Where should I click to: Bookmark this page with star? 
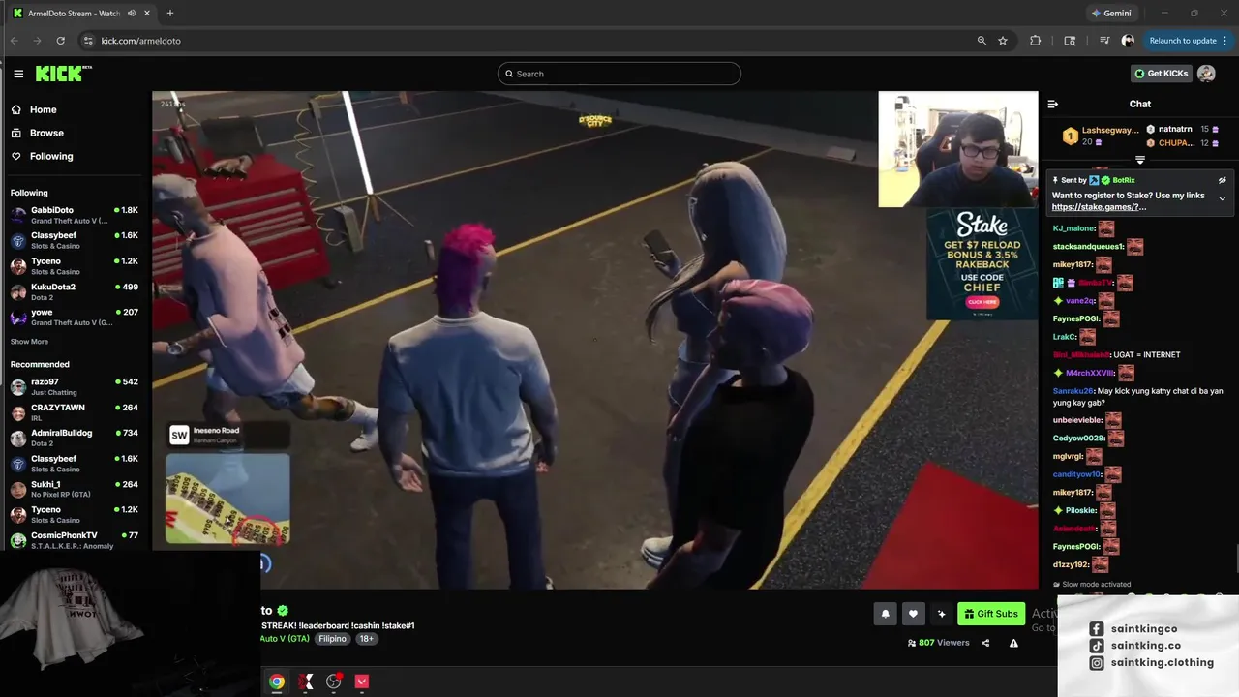(1003, 41)
